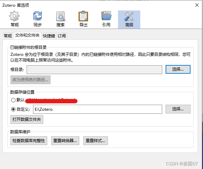Click the 检查数据库完整性 button
Viewport: 203px width, 169px height.
[29, 141]
